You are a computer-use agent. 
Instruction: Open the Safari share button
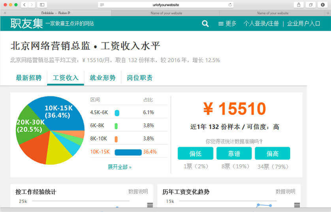coord(299,5)
